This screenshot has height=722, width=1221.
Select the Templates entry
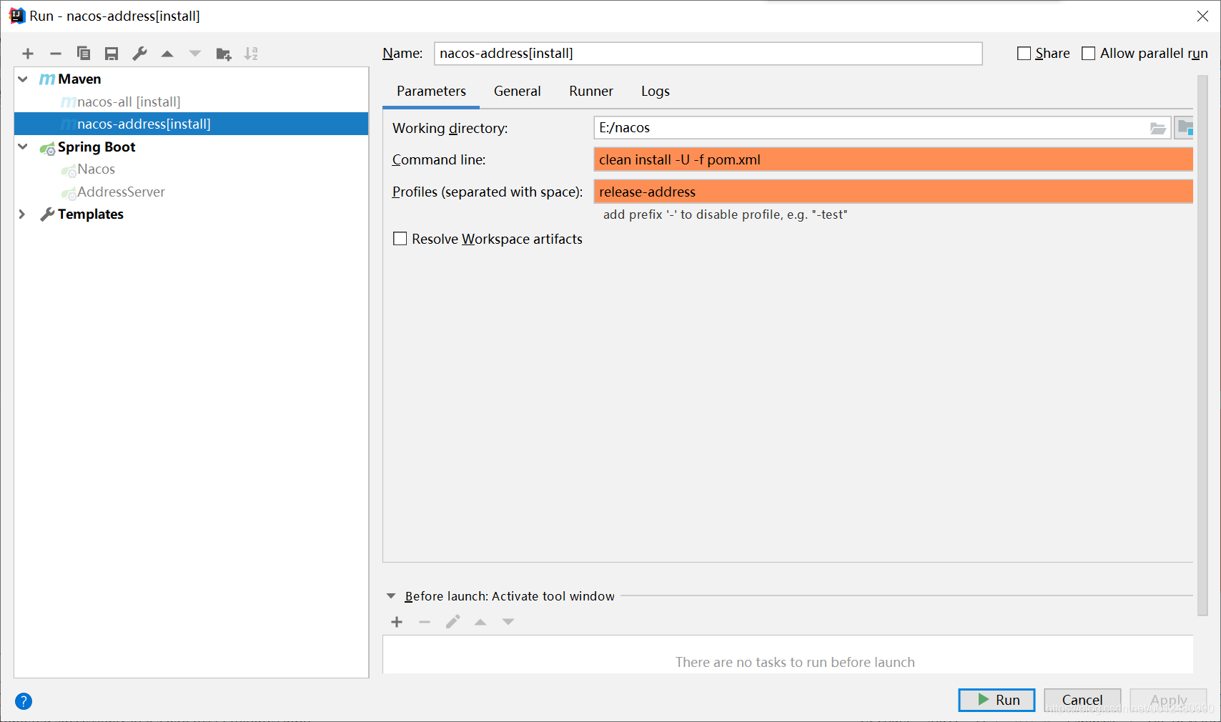[x=191, y=214]
